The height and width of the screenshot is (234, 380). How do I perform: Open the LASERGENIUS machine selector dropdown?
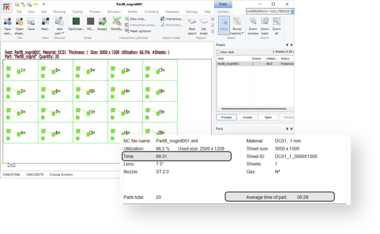[x=292, y=11]
